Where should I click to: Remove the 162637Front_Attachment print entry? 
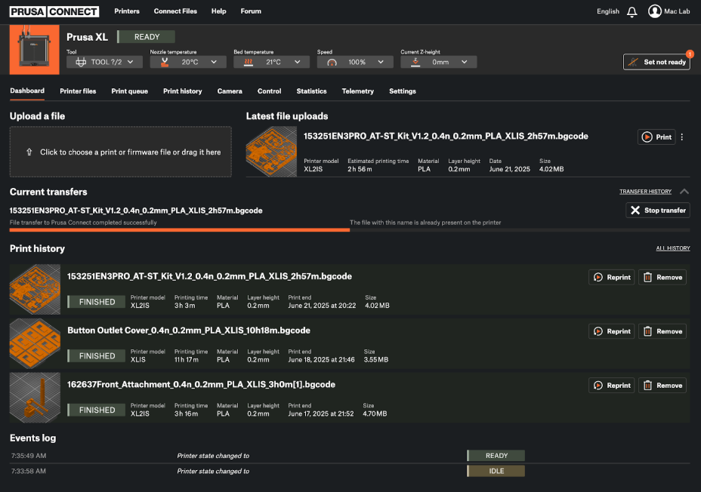pyautogui.click(x=662, y=386)
